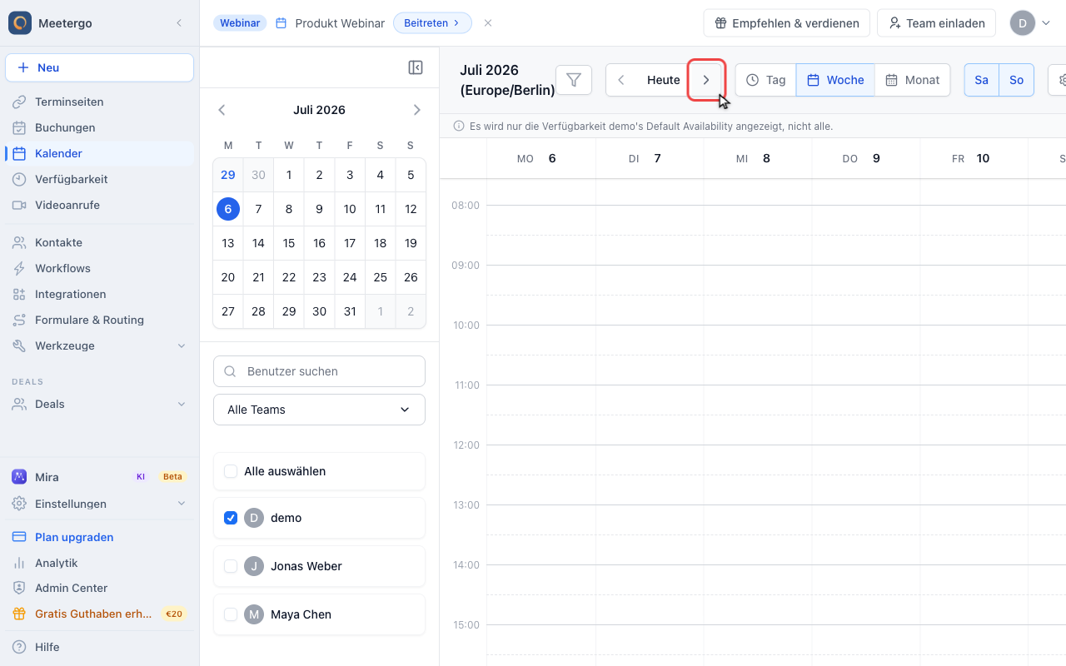Collapse the left sidebar with the chevron
Screen dimensions: 1066x666
click(179, 23)
